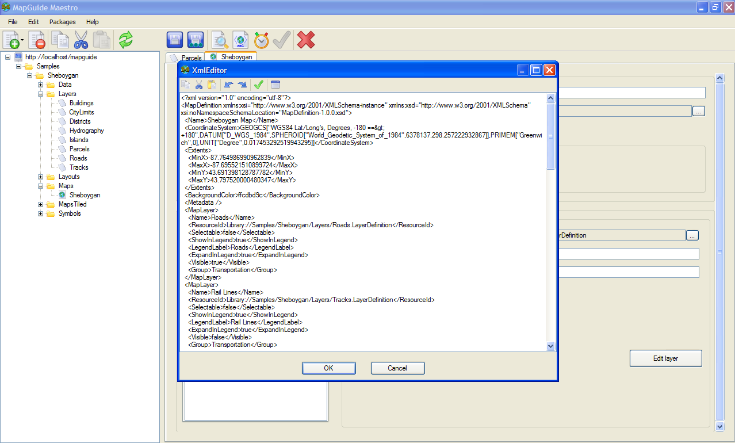735x443 pixels.
Task: Select the Parcels layer in tree
Action: click(x=79, y=149)
